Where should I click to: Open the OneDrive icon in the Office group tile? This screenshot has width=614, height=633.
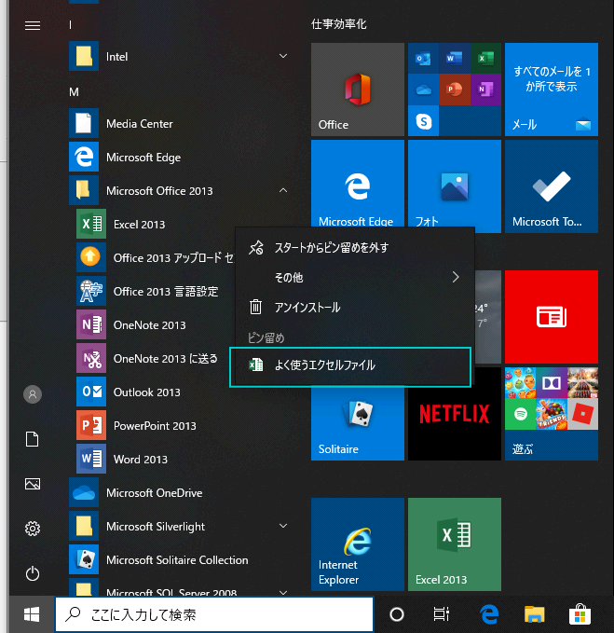click(x=423, y=89)
